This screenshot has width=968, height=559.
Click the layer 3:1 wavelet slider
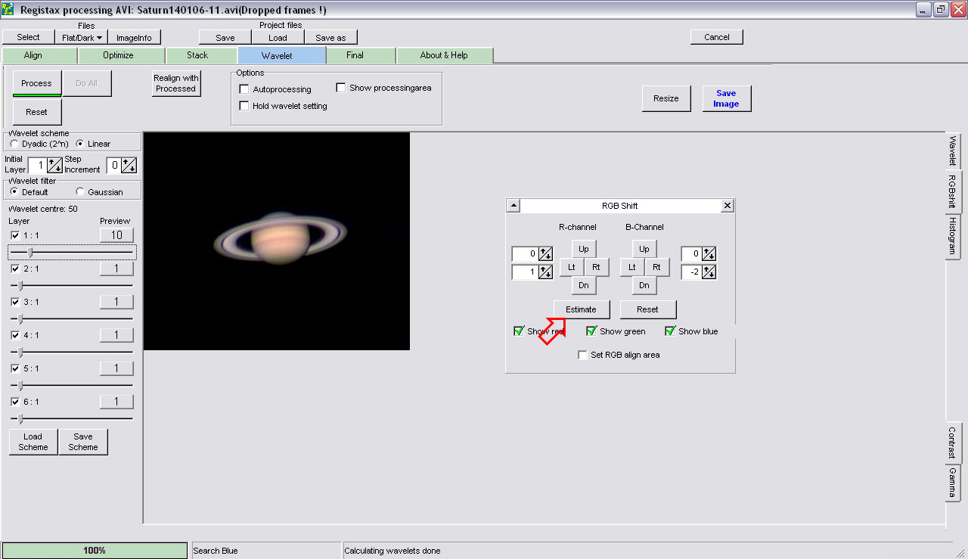coord(73,318)
